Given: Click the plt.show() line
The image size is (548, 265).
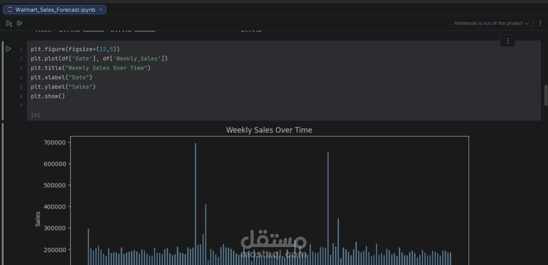Looking at the screenshot, I should point(48,96).
